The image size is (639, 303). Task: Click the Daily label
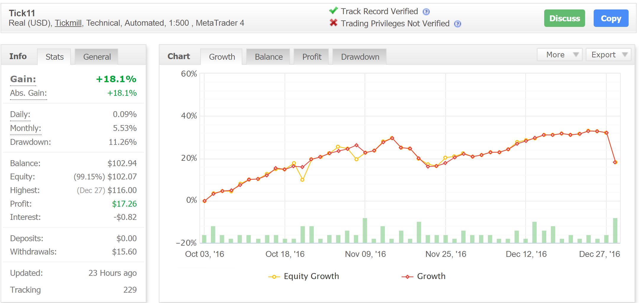(x=20, y=114)
